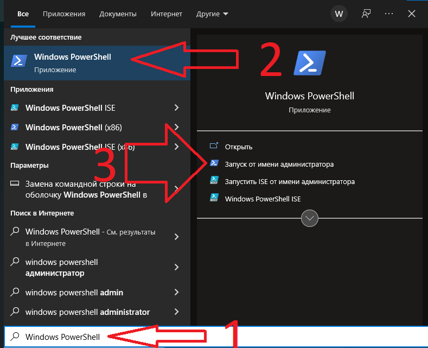Viewport: 428px width, 348px height.
Task: Click PowerShell icon in best match result
Action: (x=19, y=61)
